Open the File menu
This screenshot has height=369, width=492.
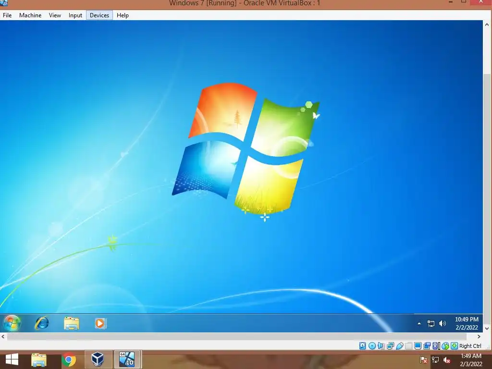[x=7, y=15]
